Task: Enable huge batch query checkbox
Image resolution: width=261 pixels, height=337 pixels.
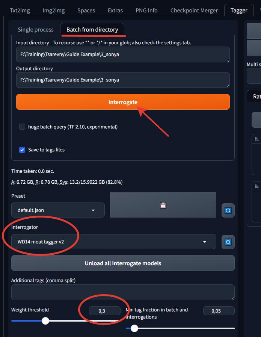Action: coord(22,127)
